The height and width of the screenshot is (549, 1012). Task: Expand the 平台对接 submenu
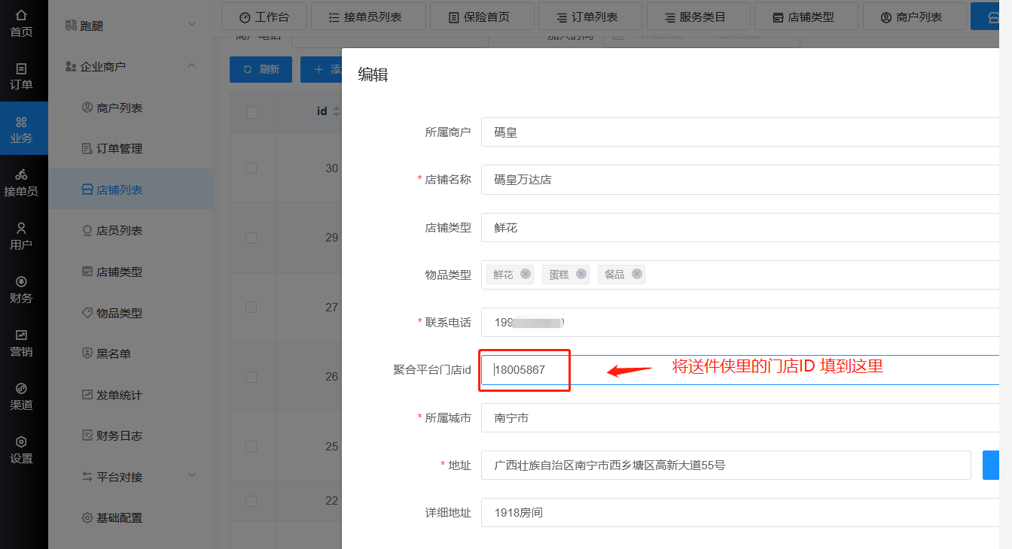tap(191, 476)
